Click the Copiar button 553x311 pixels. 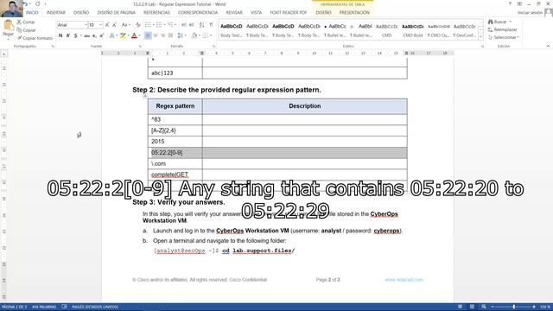coord(27,30)
